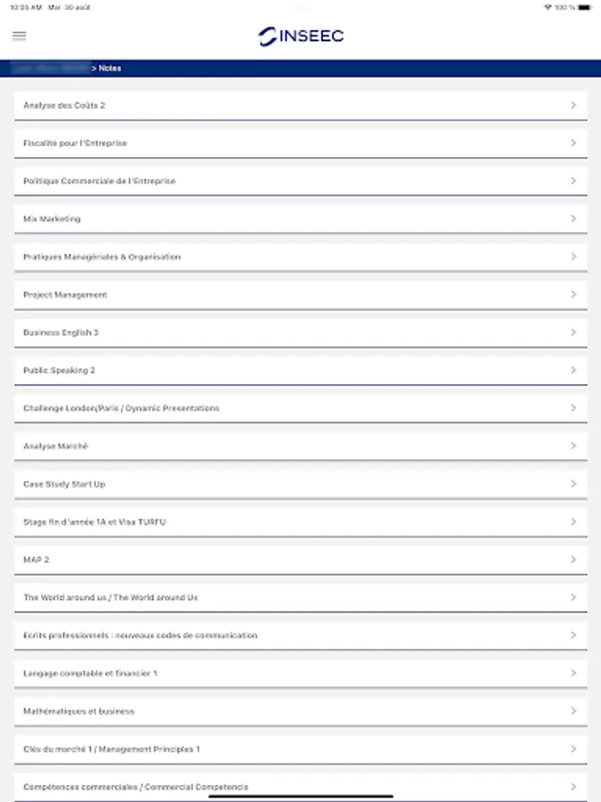Viewport: 601px width, 802px height.
Task: Open Business English 3 grades
Action: pos(61,332)
